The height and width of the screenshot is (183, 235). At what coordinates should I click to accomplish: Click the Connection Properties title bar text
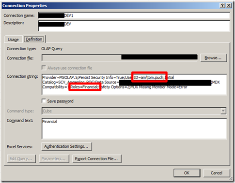(25, 6)
